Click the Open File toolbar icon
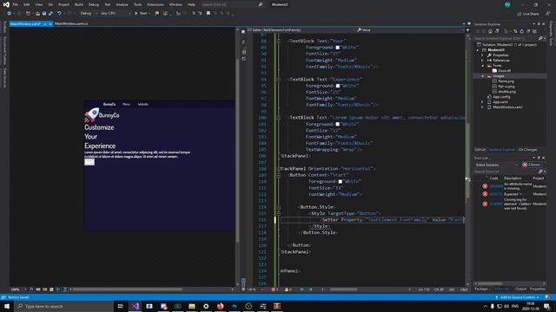 (x=37, y=13)
